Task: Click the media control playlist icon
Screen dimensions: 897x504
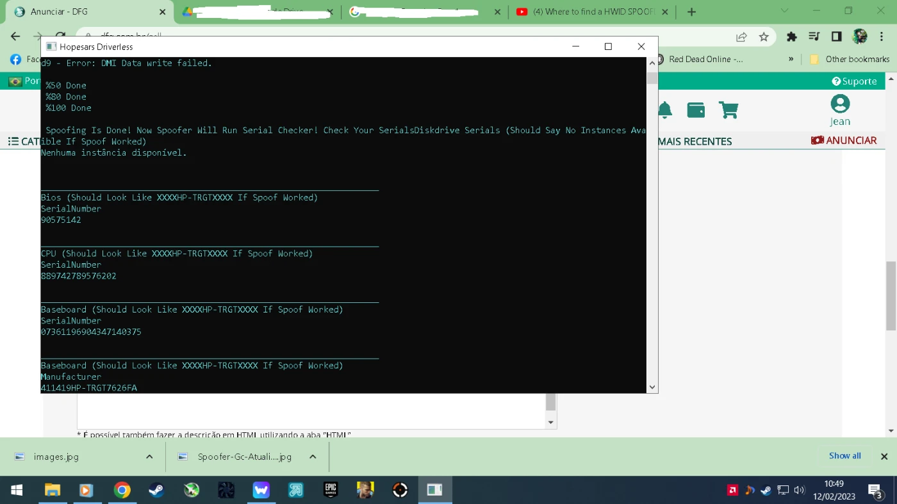Action: (814, 37)
